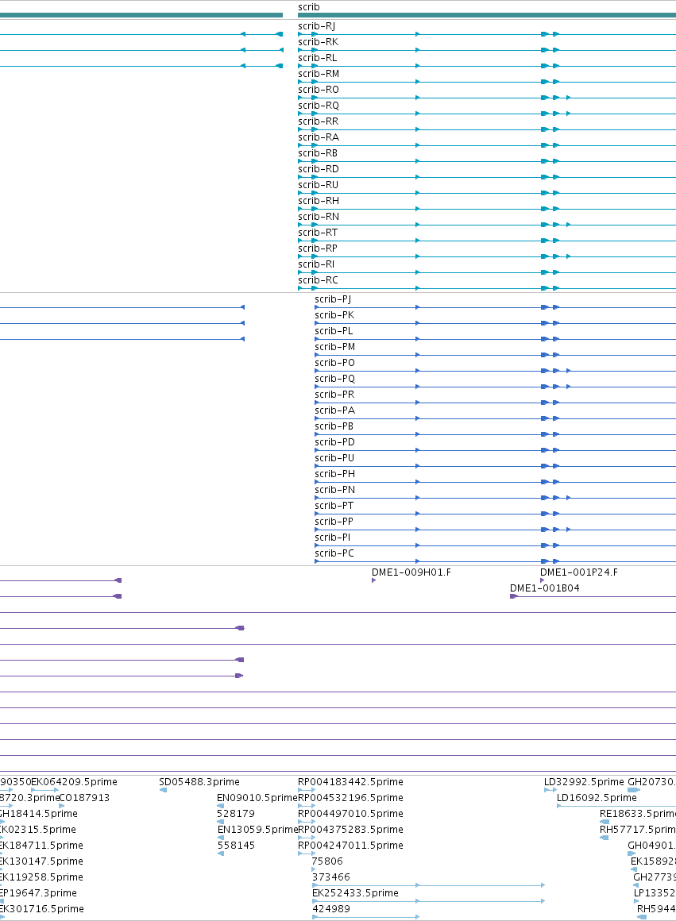Click the scrib-RN transcript label
Screen dimensions: 676x921
click(319, 216)
